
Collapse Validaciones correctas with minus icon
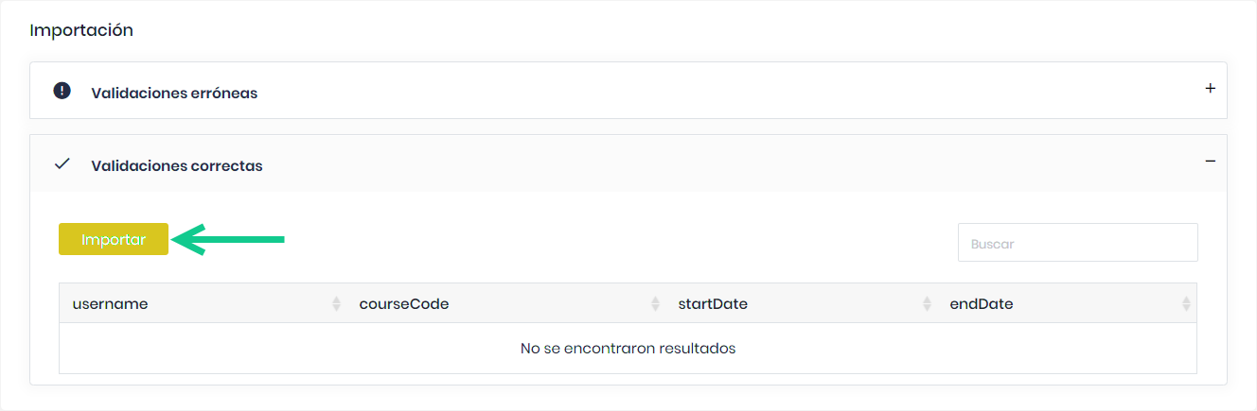pyautogui.click(x=1210, y=162)
